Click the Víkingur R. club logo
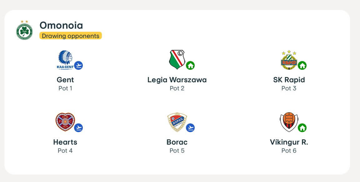This screenshot has height=182, width=360. point(289,122)
